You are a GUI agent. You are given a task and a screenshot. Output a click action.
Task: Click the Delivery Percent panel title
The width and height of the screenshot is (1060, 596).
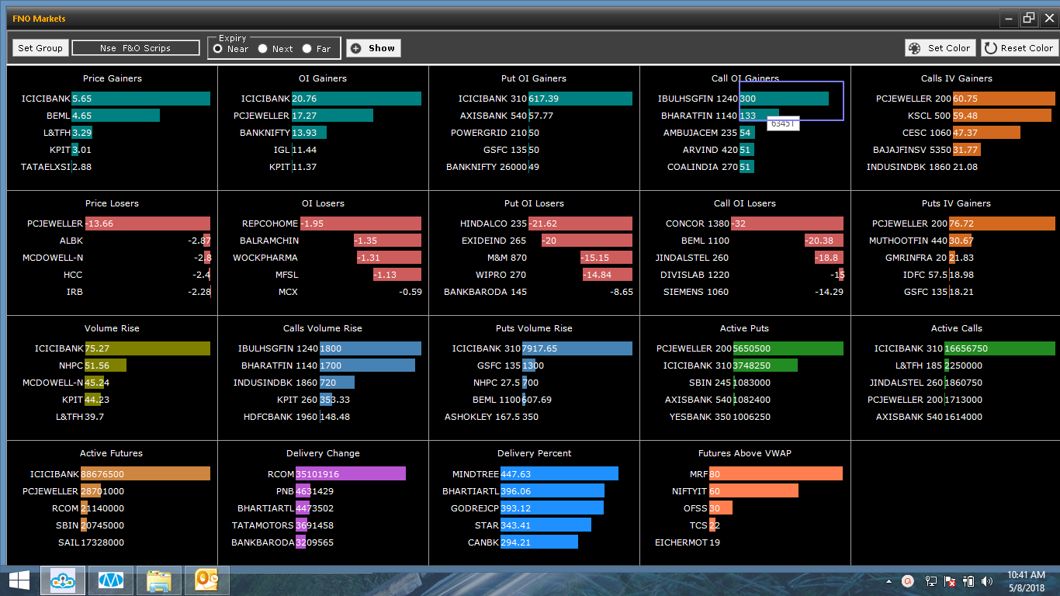[x=535, y=453]
